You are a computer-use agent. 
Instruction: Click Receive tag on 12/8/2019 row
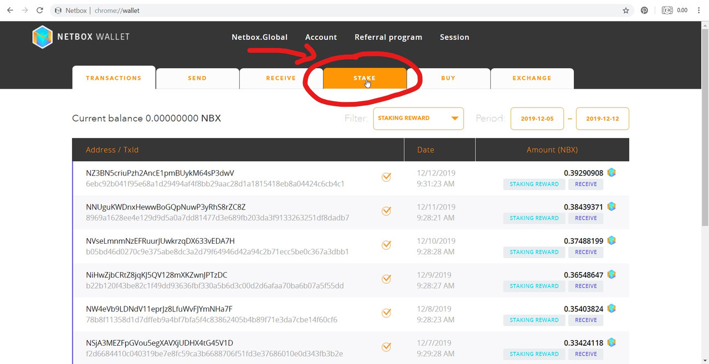click(585, 320)
